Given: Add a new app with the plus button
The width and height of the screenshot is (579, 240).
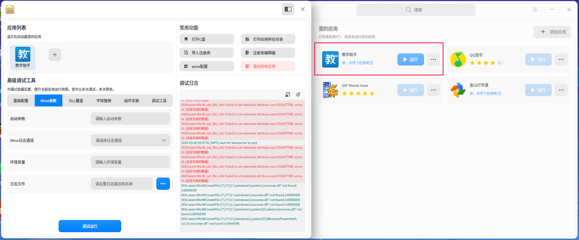Looking at the screenshot, I should coord(55,55).
